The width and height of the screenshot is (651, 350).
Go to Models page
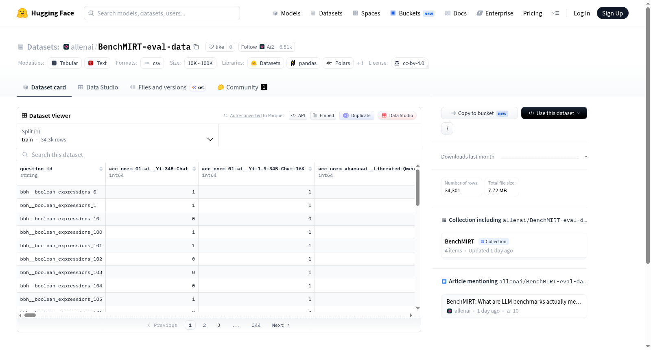pyautogui.click(x=286, y=13)
